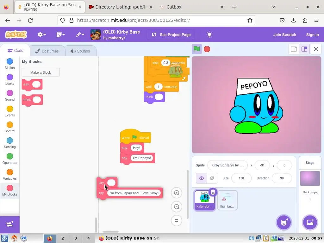Switch to Directory Listing browser tab
This screenshot has height=243, width=324.
coord(121,7)
